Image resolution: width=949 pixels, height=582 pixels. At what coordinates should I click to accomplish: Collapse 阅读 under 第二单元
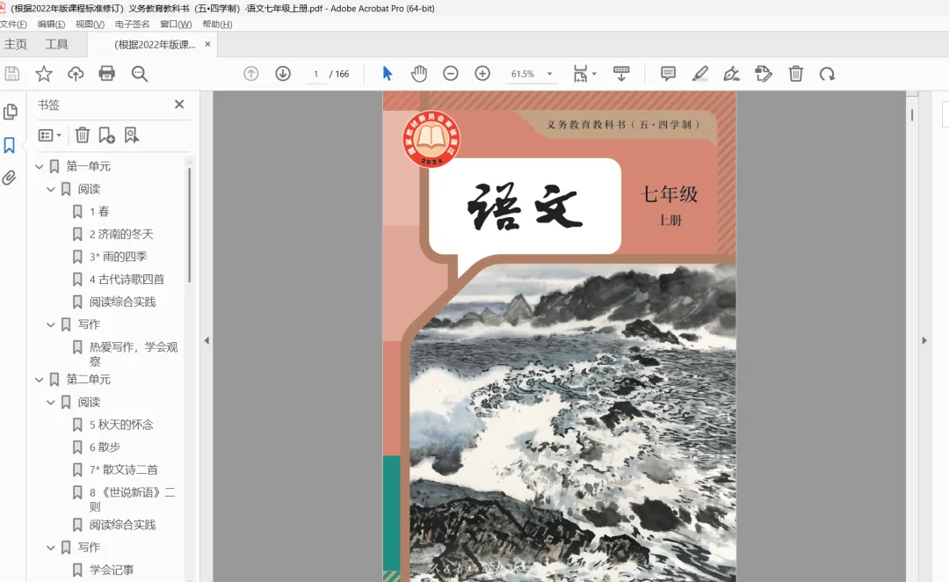(x=51, y=402)
